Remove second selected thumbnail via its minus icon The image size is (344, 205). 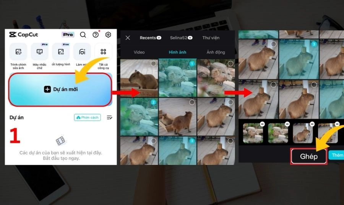pyautogui.click(x=287, y=124)
